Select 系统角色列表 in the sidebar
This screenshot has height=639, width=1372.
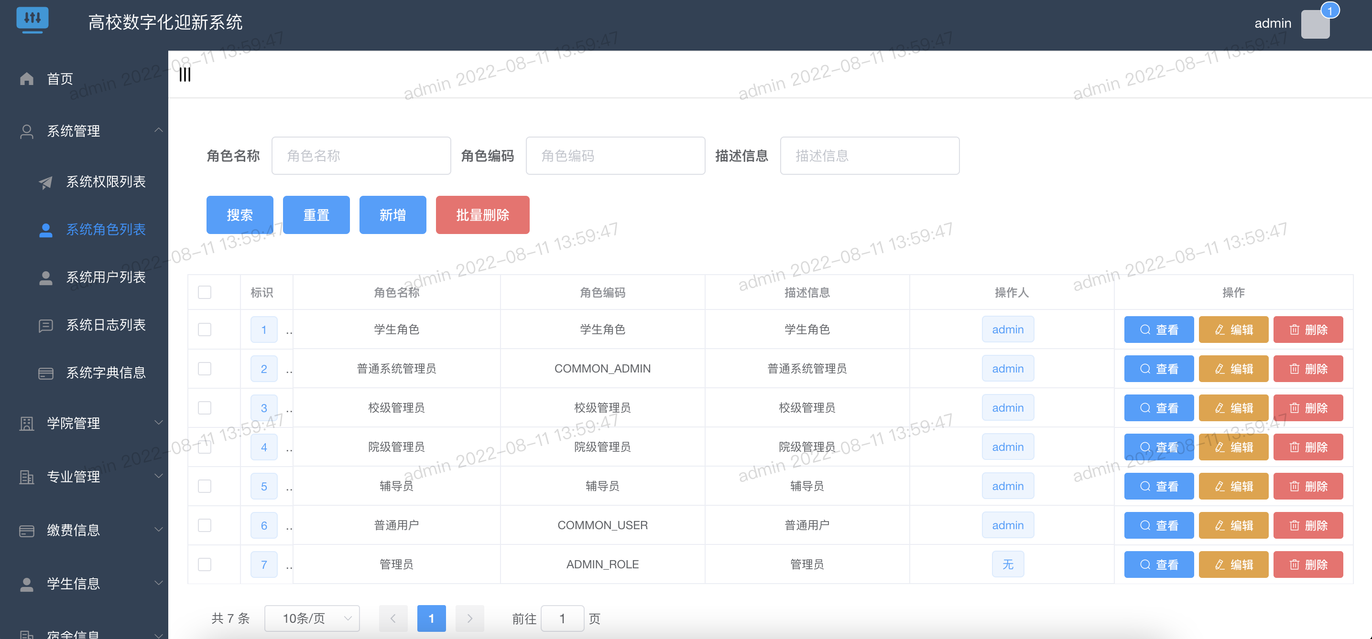click(x=106, y=229)
